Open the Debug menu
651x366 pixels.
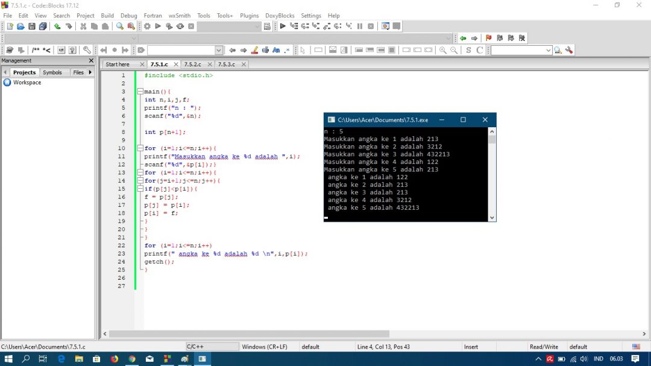coord(129,15)
